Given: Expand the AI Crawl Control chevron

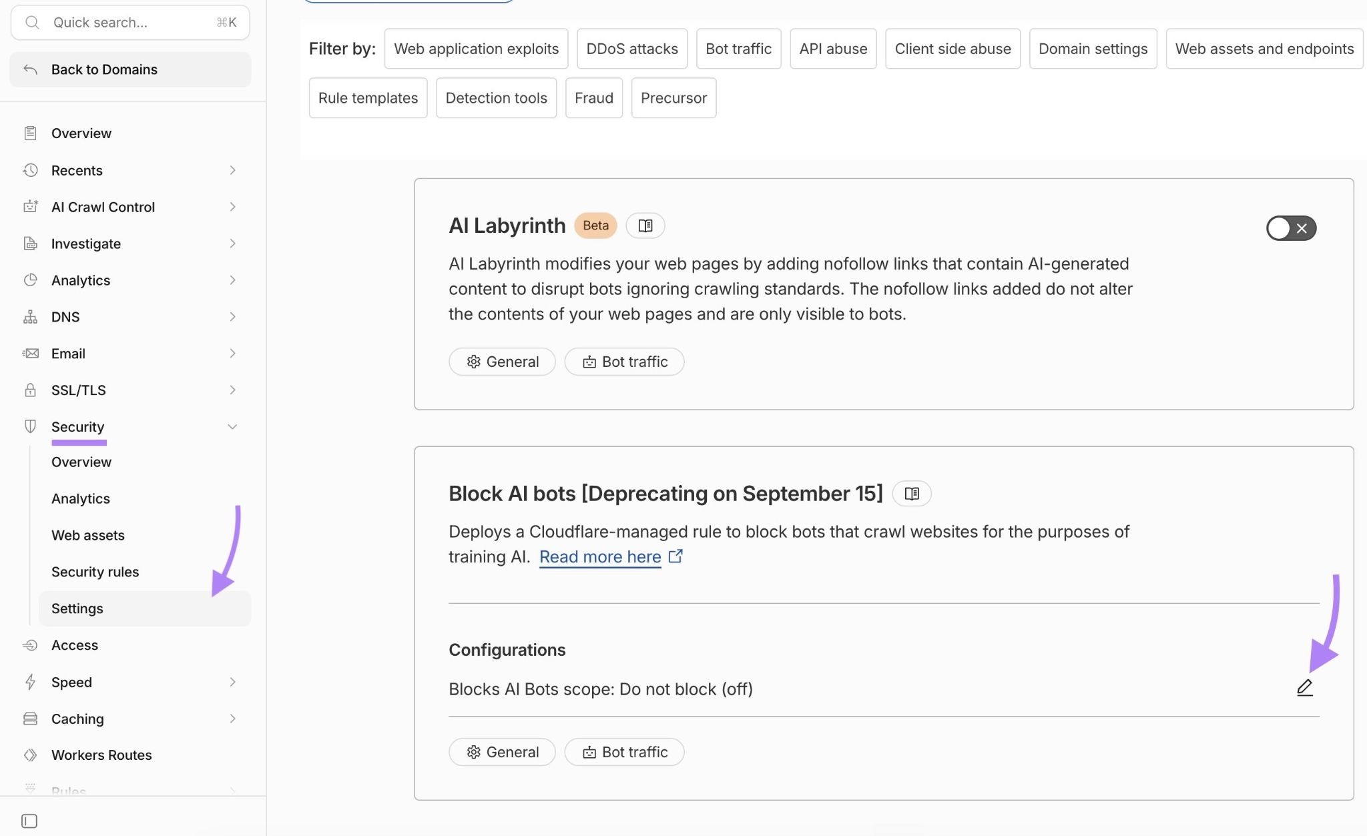Looking at the screenshot, I should point(232,207).
